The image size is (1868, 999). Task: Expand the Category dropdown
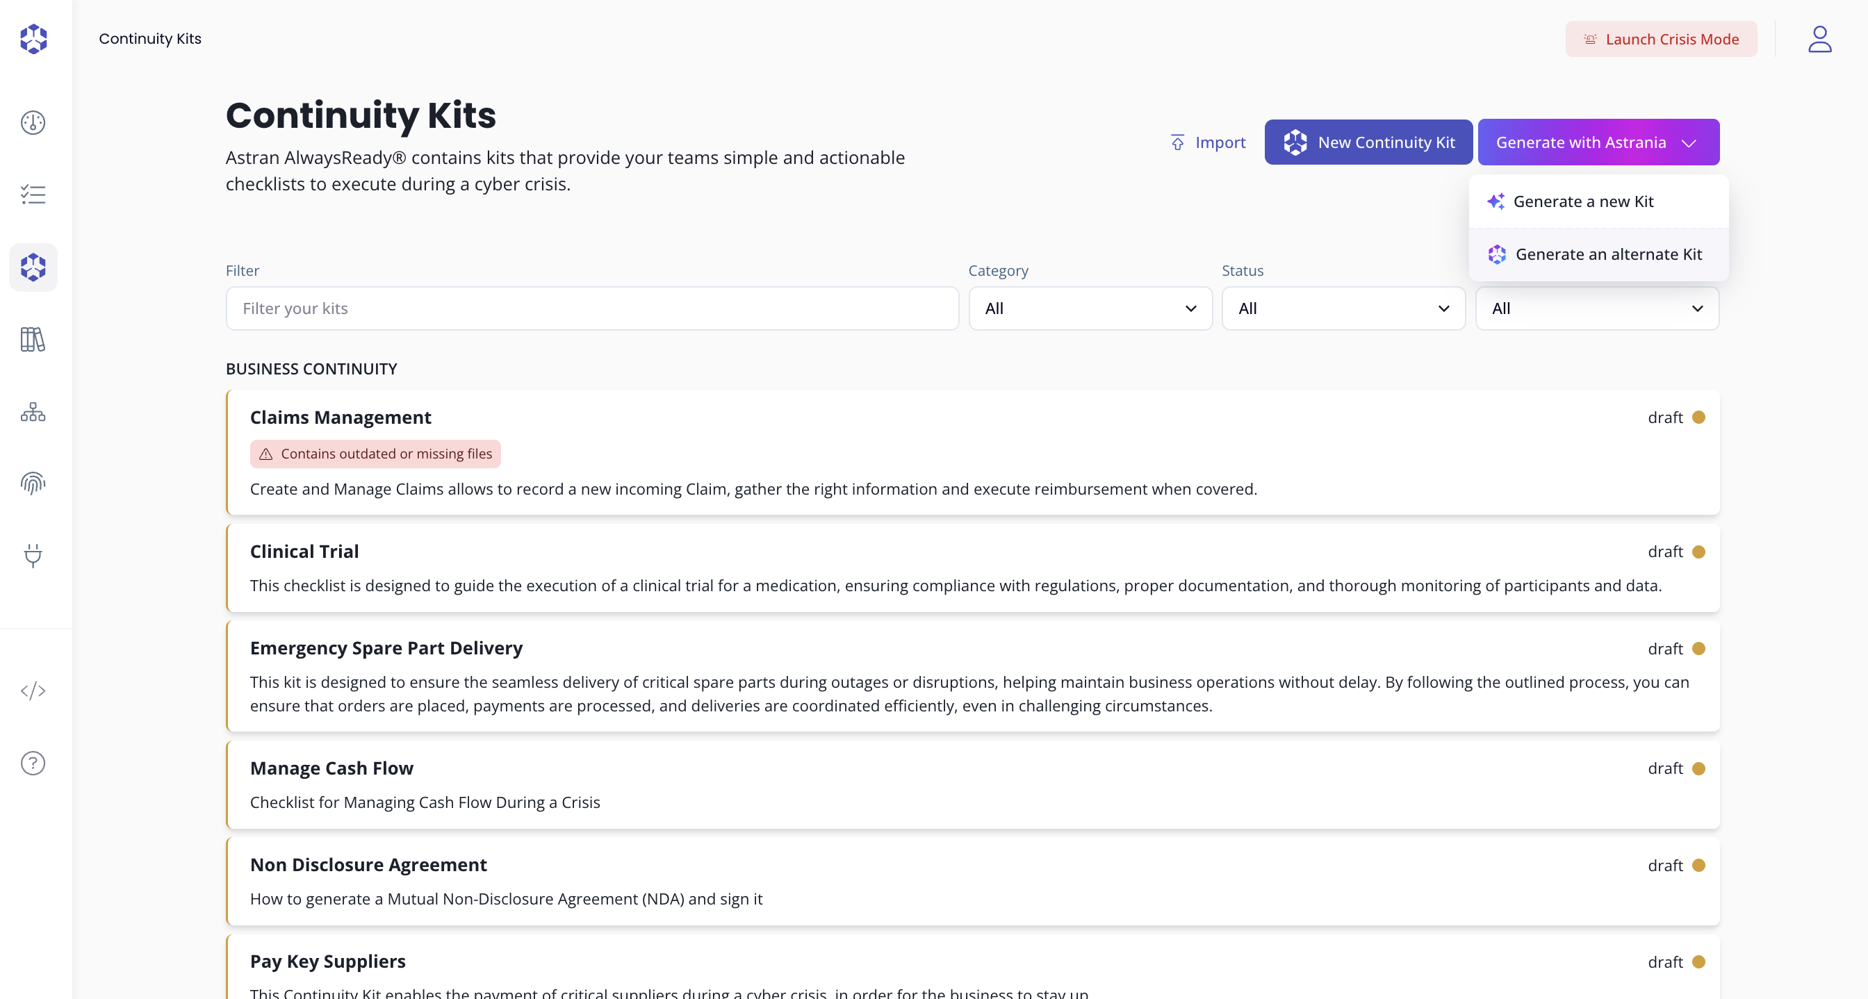[1090, 309]
